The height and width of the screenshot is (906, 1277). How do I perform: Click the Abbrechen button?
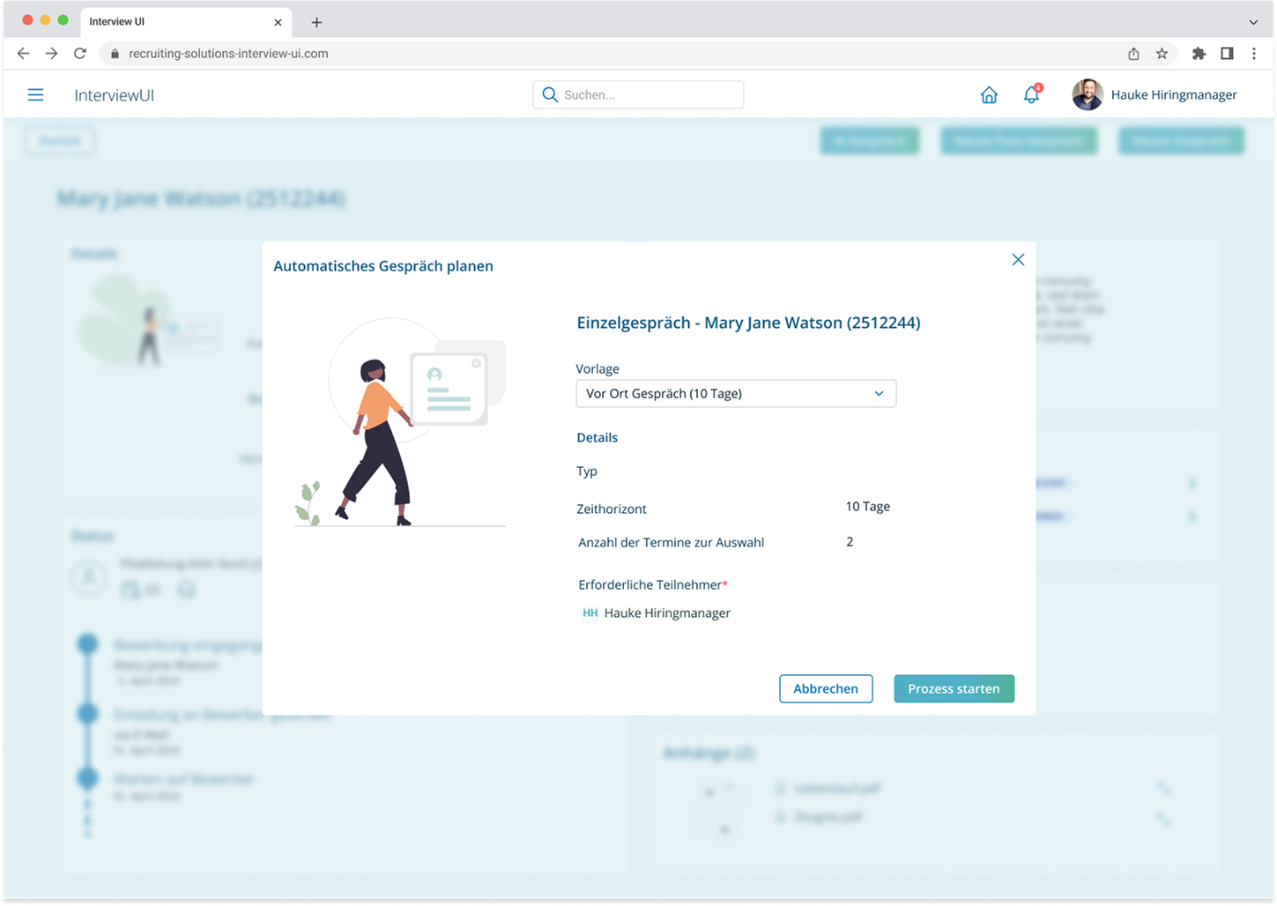pos(826,689)
